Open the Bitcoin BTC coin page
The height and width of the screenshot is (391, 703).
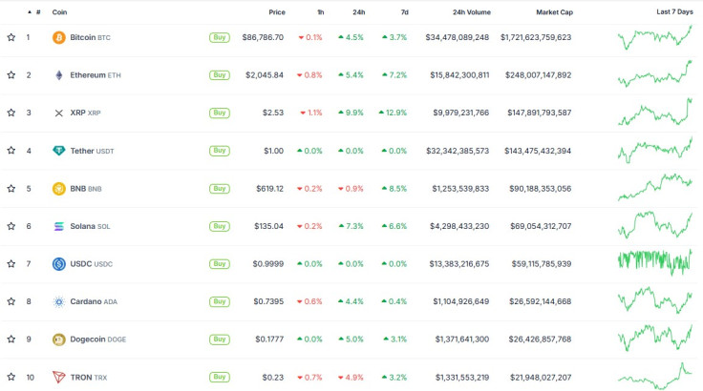[90, 37]
